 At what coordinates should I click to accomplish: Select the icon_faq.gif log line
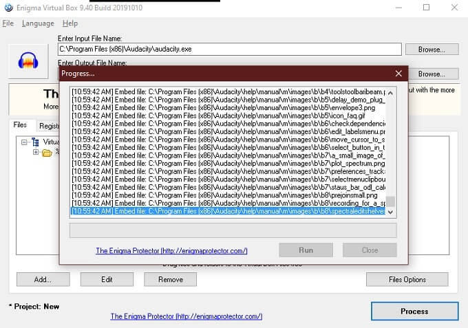pos(228,116)
